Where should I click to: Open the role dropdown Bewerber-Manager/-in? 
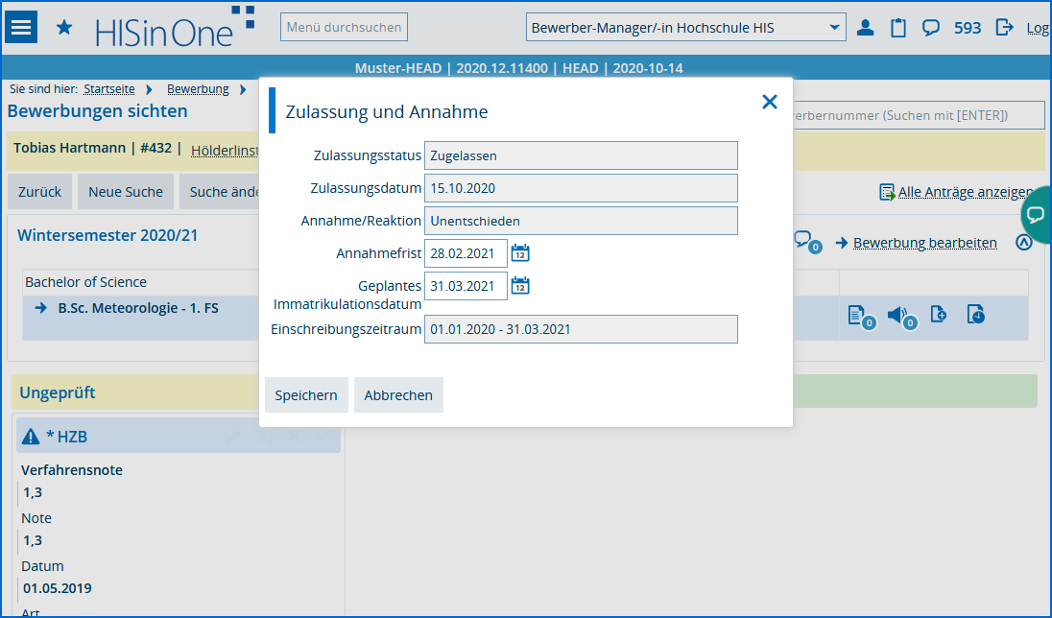(x=685, y=28)
